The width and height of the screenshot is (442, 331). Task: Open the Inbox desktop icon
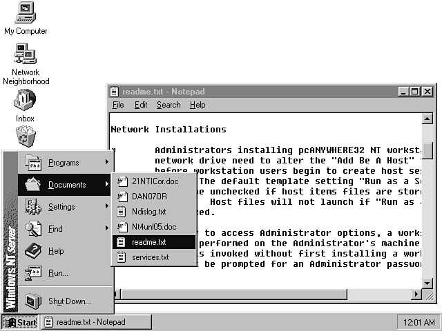25,101
